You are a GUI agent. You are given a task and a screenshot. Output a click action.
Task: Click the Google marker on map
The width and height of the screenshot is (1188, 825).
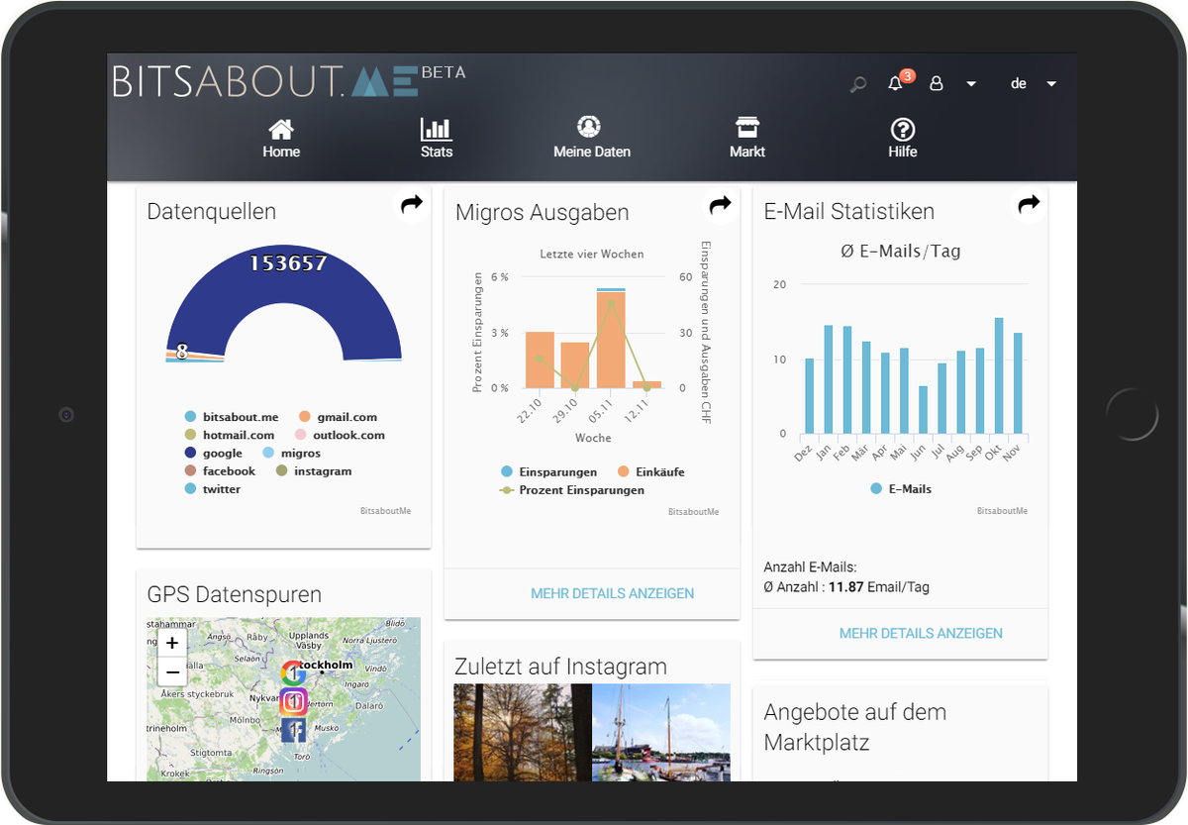tap(293, 673)
